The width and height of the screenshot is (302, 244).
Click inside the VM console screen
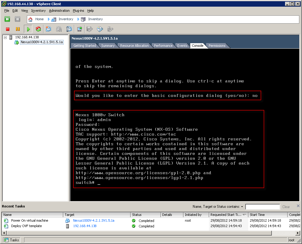click(185, 125)
